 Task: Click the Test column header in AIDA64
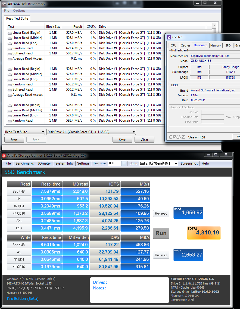tap(26, 27)
